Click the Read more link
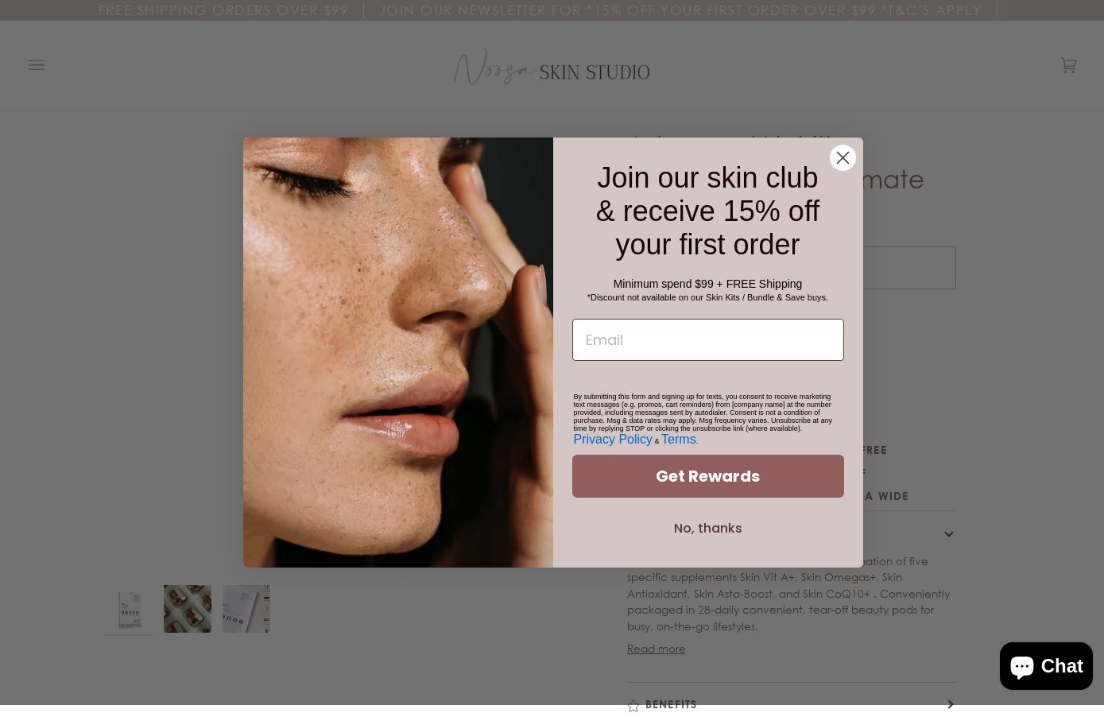This screenshot has width=1104, height=717. [x=656, y=649]
